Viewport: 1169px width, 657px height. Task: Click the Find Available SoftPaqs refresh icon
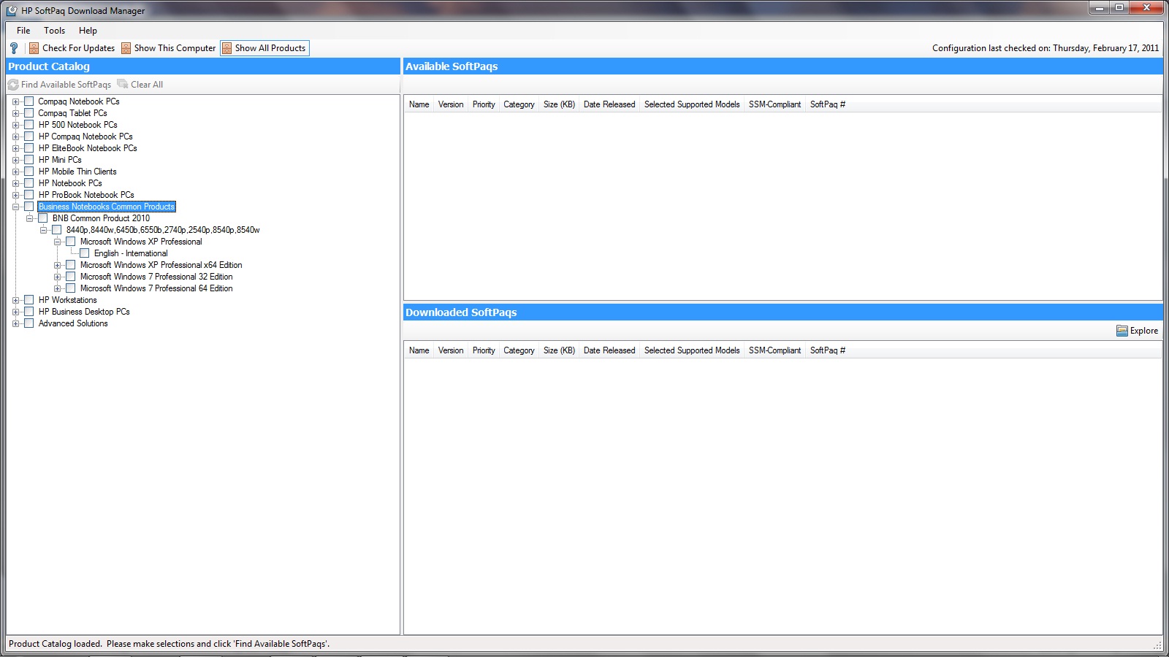(13, 85)
